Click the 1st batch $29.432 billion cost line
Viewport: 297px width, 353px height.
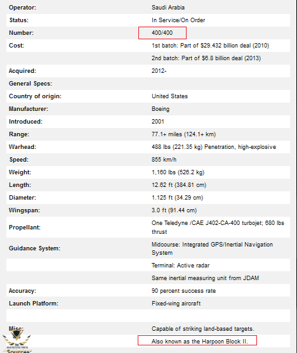pyautogui.click(x=210, y=46)
